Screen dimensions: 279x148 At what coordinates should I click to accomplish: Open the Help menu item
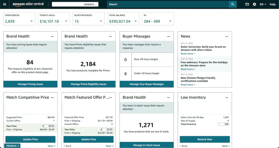(272, 4)
